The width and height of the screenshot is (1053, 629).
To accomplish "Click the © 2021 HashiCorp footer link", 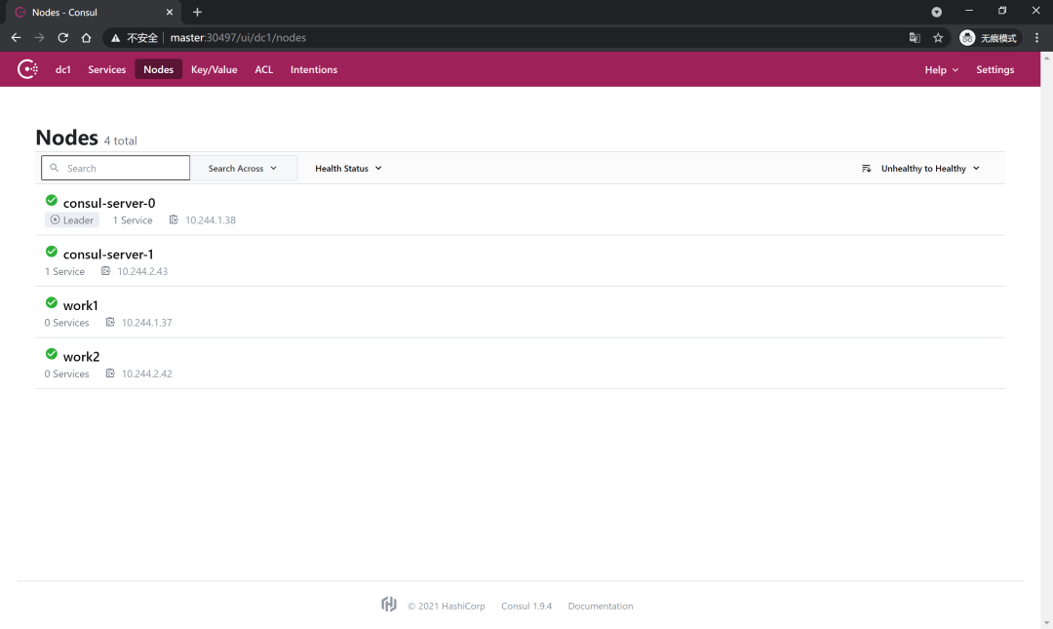I will (x=446, y=607).
